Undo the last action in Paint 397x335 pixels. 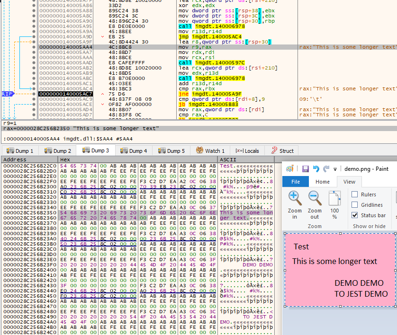click(316, 168)
